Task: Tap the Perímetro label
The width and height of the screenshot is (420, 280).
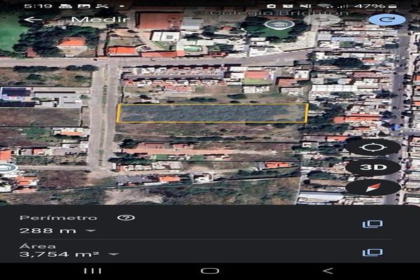Action: coord(58,218)
